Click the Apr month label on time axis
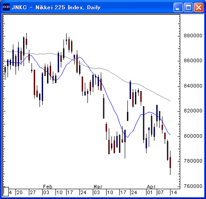 click(x=151, y=187)
